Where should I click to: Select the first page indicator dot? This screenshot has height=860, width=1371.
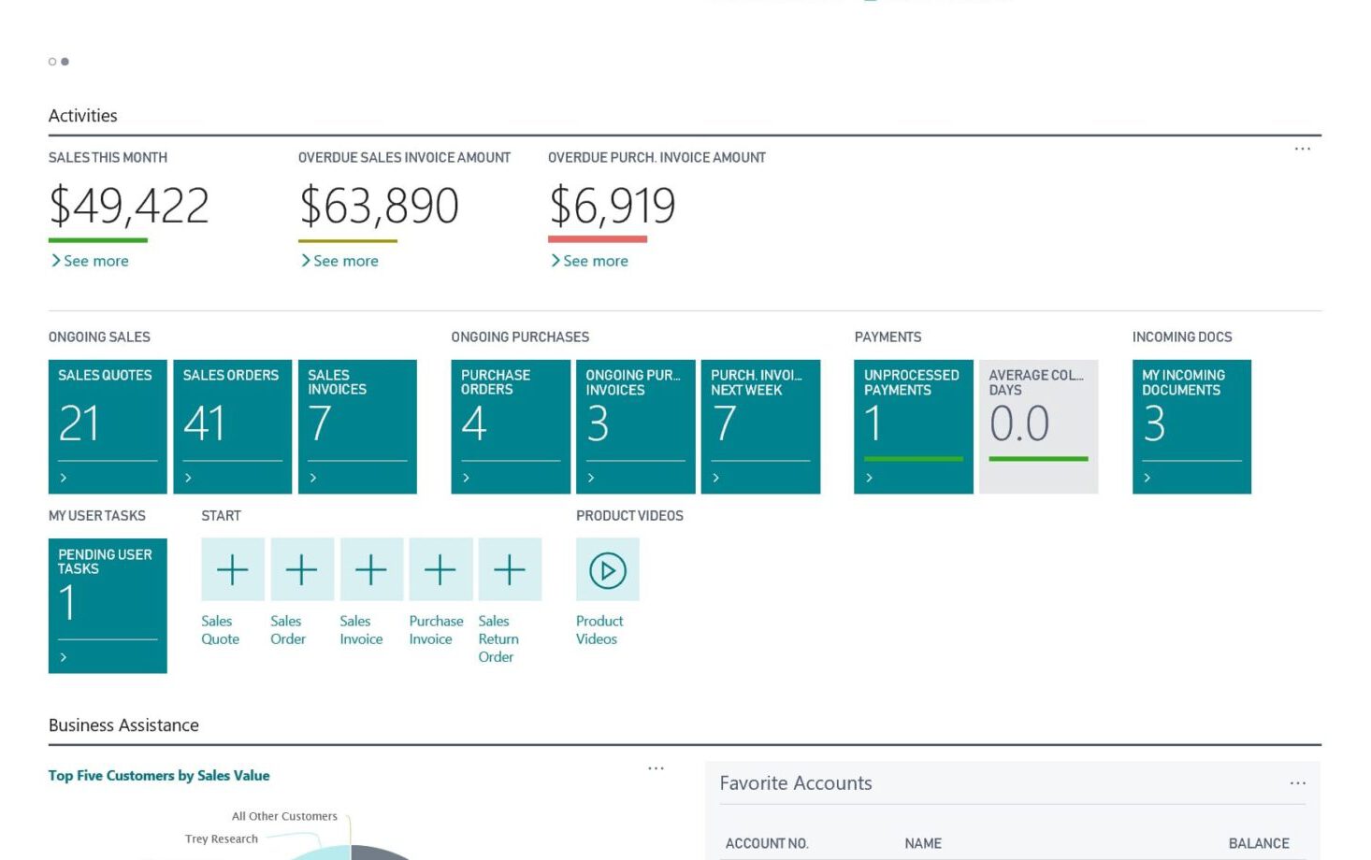tap(52, 62)
